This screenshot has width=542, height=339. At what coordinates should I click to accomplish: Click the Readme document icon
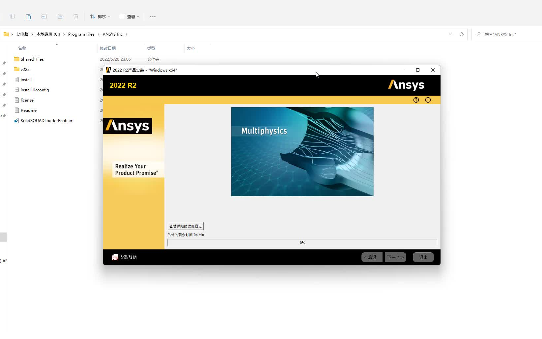tap(17, 110)
